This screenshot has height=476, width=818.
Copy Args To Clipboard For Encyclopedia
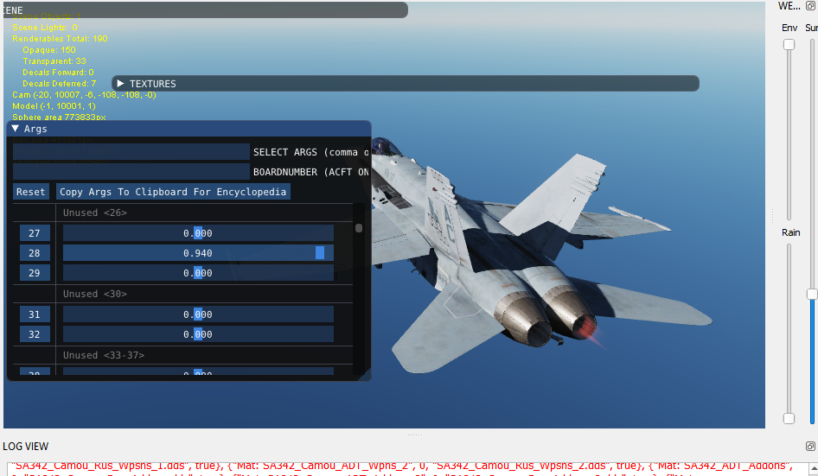pyautogui.click(x=173, y=191)
